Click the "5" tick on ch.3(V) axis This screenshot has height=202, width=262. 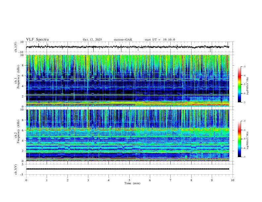click(x=23, y=164)
